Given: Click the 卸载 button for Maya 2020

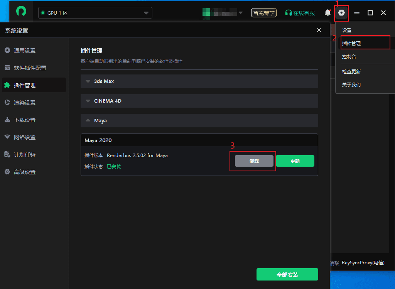Looking at the screenshot, I should pyautogui.click(x=254, y=161).
